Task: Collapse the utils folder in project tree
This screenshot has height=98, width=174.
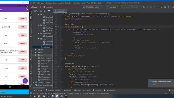Action: (39, 25)
